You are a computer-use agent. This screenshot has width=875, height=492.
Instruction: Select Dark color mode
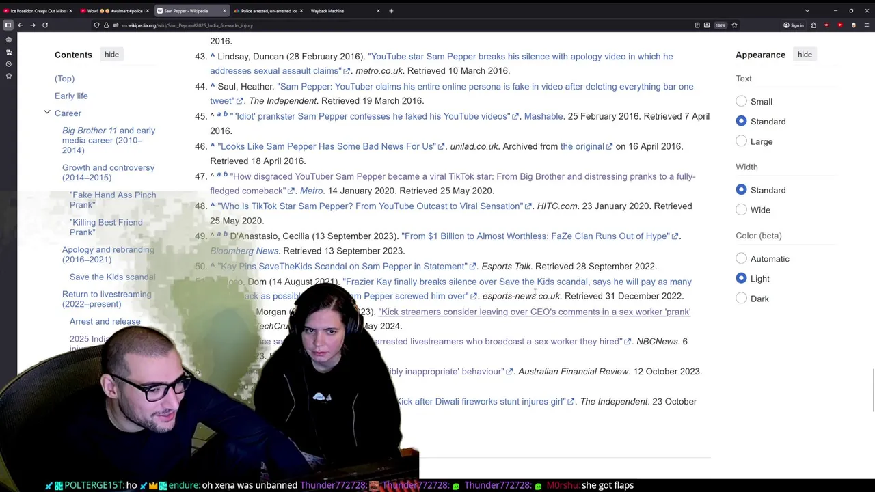[x=741, y=299]
